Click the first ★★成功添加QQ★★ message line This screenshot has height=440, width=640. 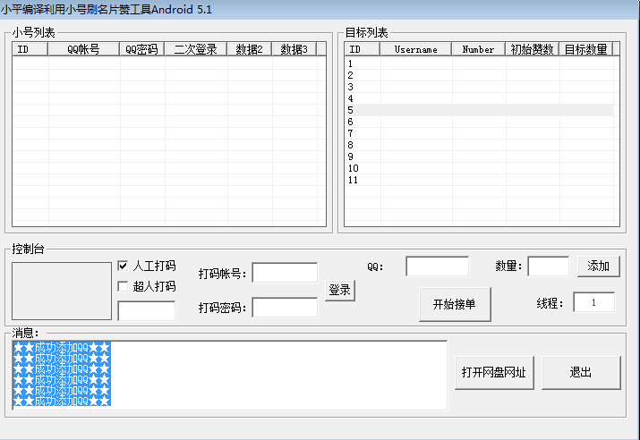[x=62, y=347]
